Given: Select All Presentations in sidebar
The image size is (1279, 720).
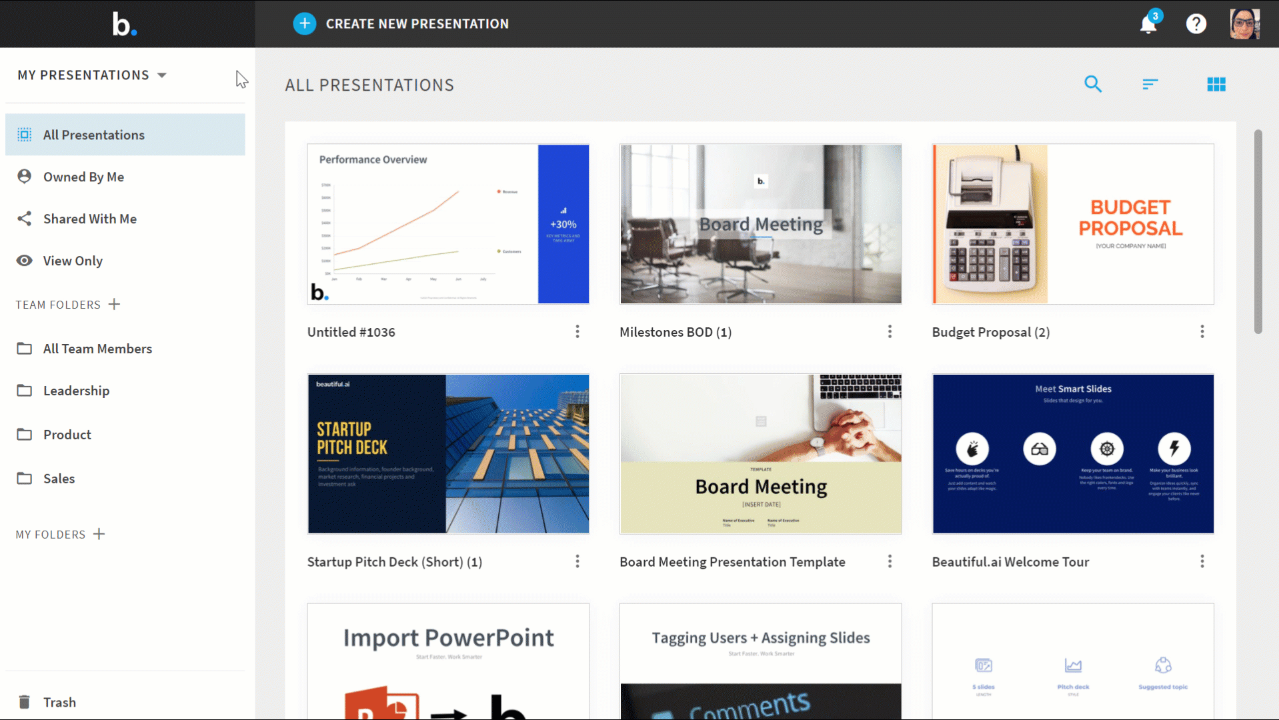Looking at the screenshot, I should [x=125, y=135].
